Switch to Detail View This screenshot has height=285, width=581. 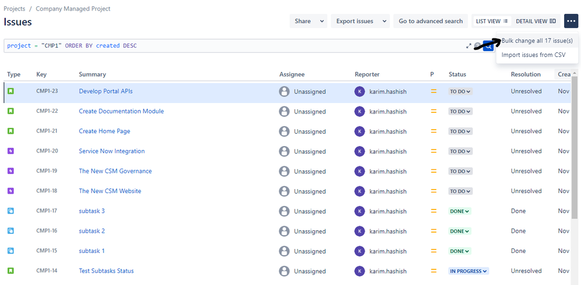click(x=536, y=21)
